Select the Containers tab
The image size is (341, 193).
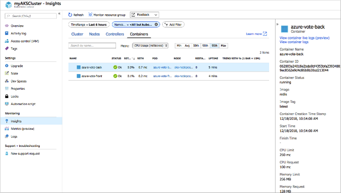tap(139, 34)
